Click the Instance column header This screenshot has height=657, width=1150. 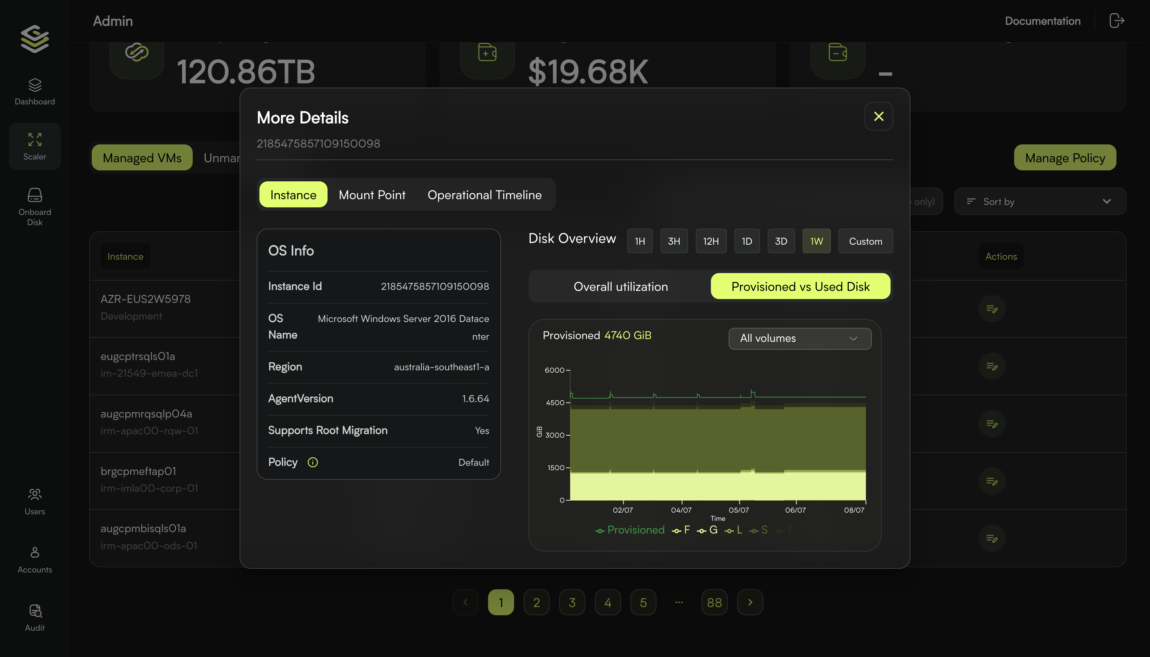point(125,256)
